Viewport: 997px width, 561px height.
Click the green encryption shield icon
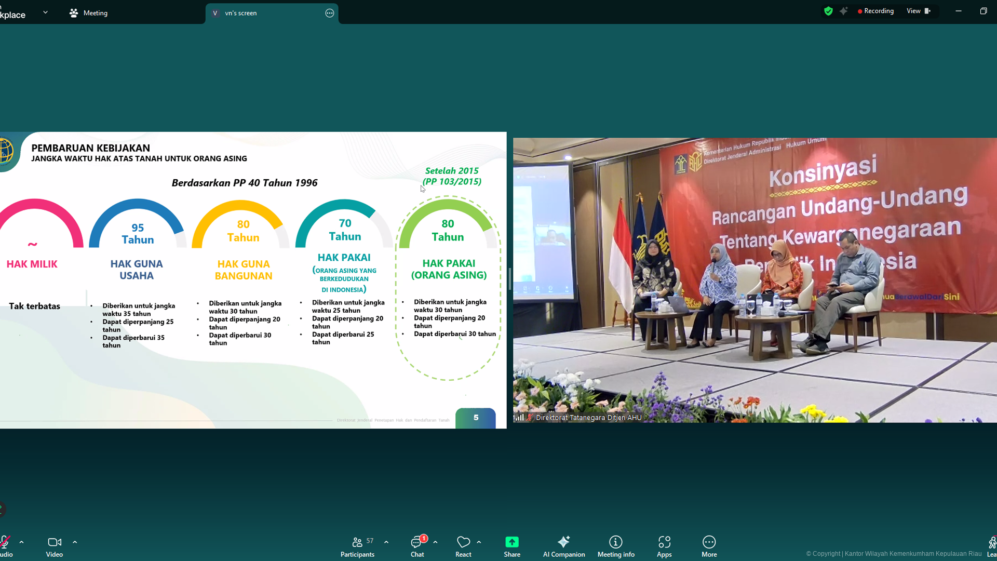click(x=828, y=11)
